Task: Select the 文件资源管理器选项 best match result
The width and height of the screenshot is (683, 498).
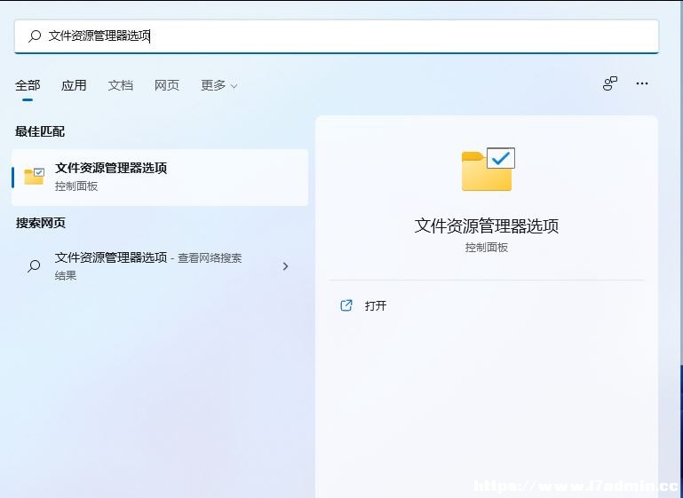Action: (160, 178)
